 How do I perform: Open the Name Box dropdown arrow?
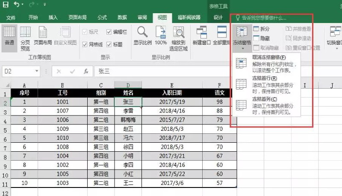pos(37,72)
